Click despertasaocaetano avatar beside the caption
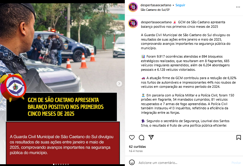The width and height of the screenshot is (243, 166). click(x=133, y=24)
